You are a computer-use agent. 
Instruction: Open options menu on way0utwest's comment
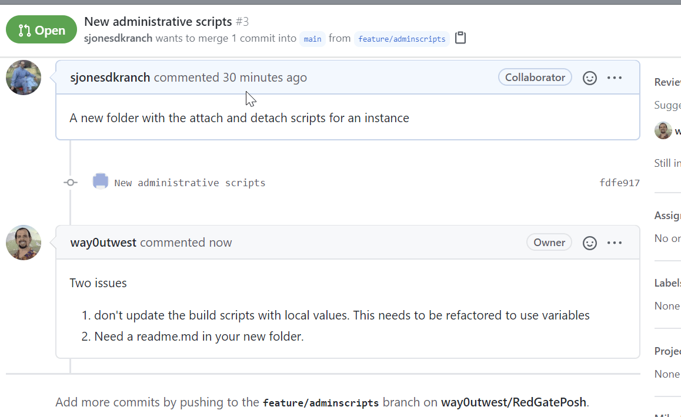pos(615,243)
